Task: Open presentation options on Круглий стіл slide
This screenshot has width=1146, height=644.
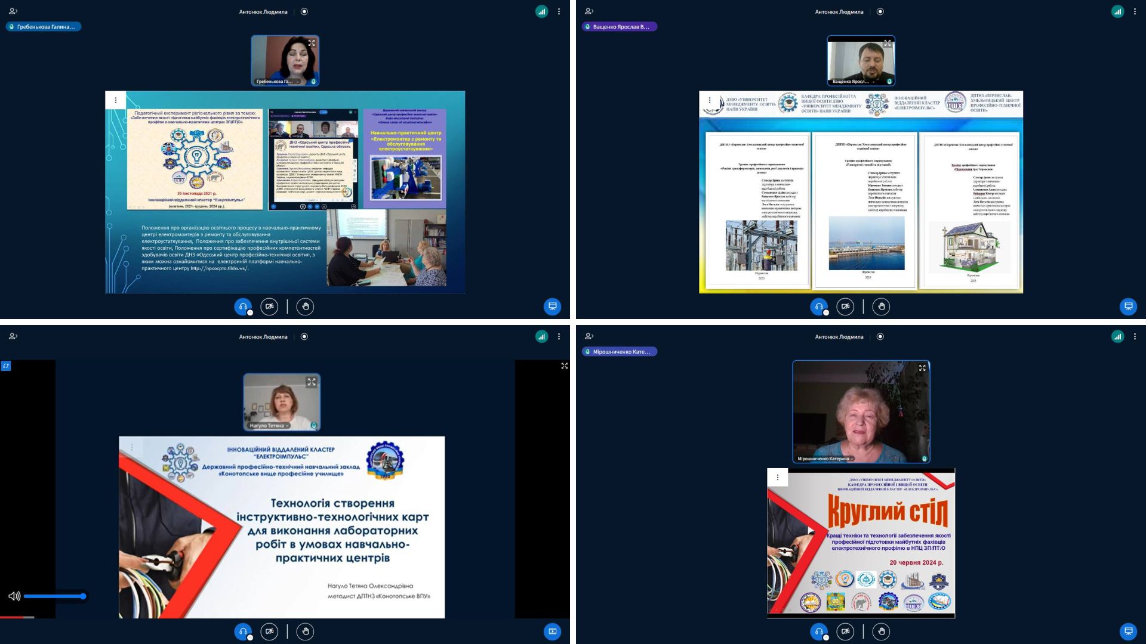Action: pos(777,477)
